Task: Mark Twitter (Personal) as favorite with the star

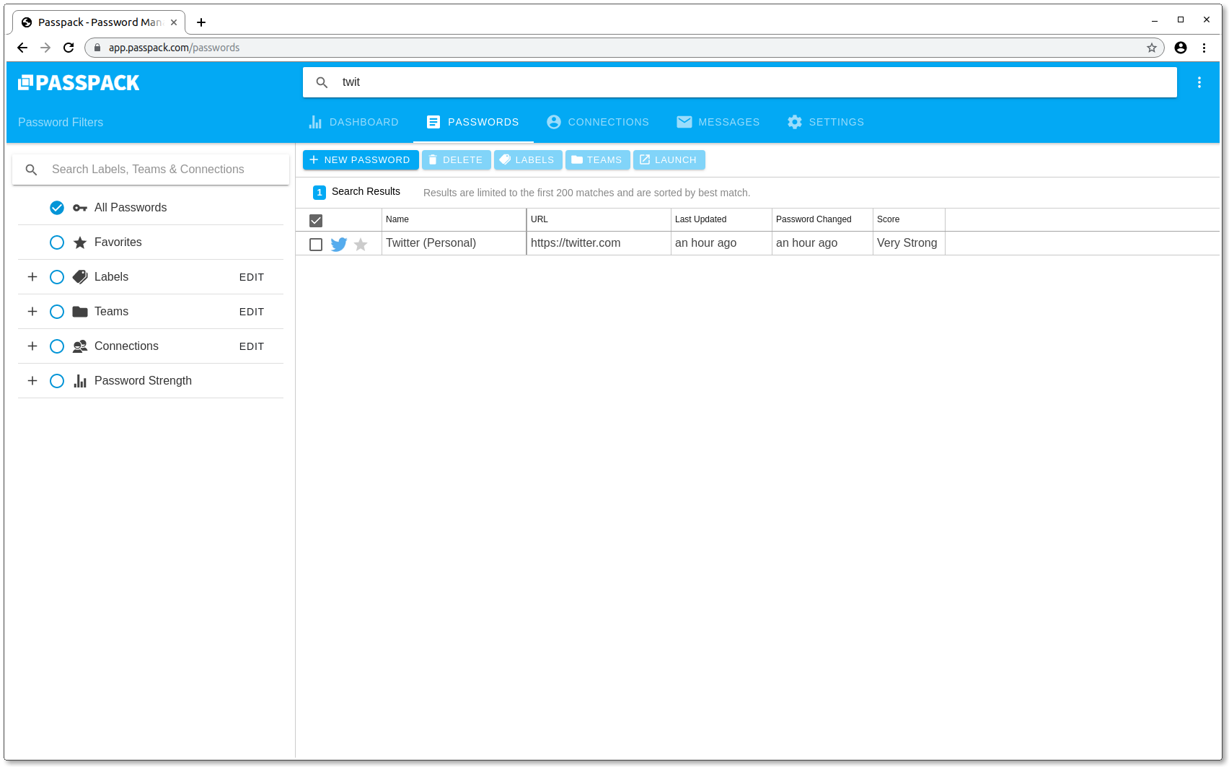Action: click(361, 244)
